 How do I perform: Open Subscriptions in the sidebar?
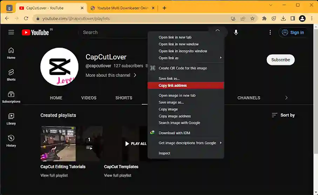(x=11, y=97)
